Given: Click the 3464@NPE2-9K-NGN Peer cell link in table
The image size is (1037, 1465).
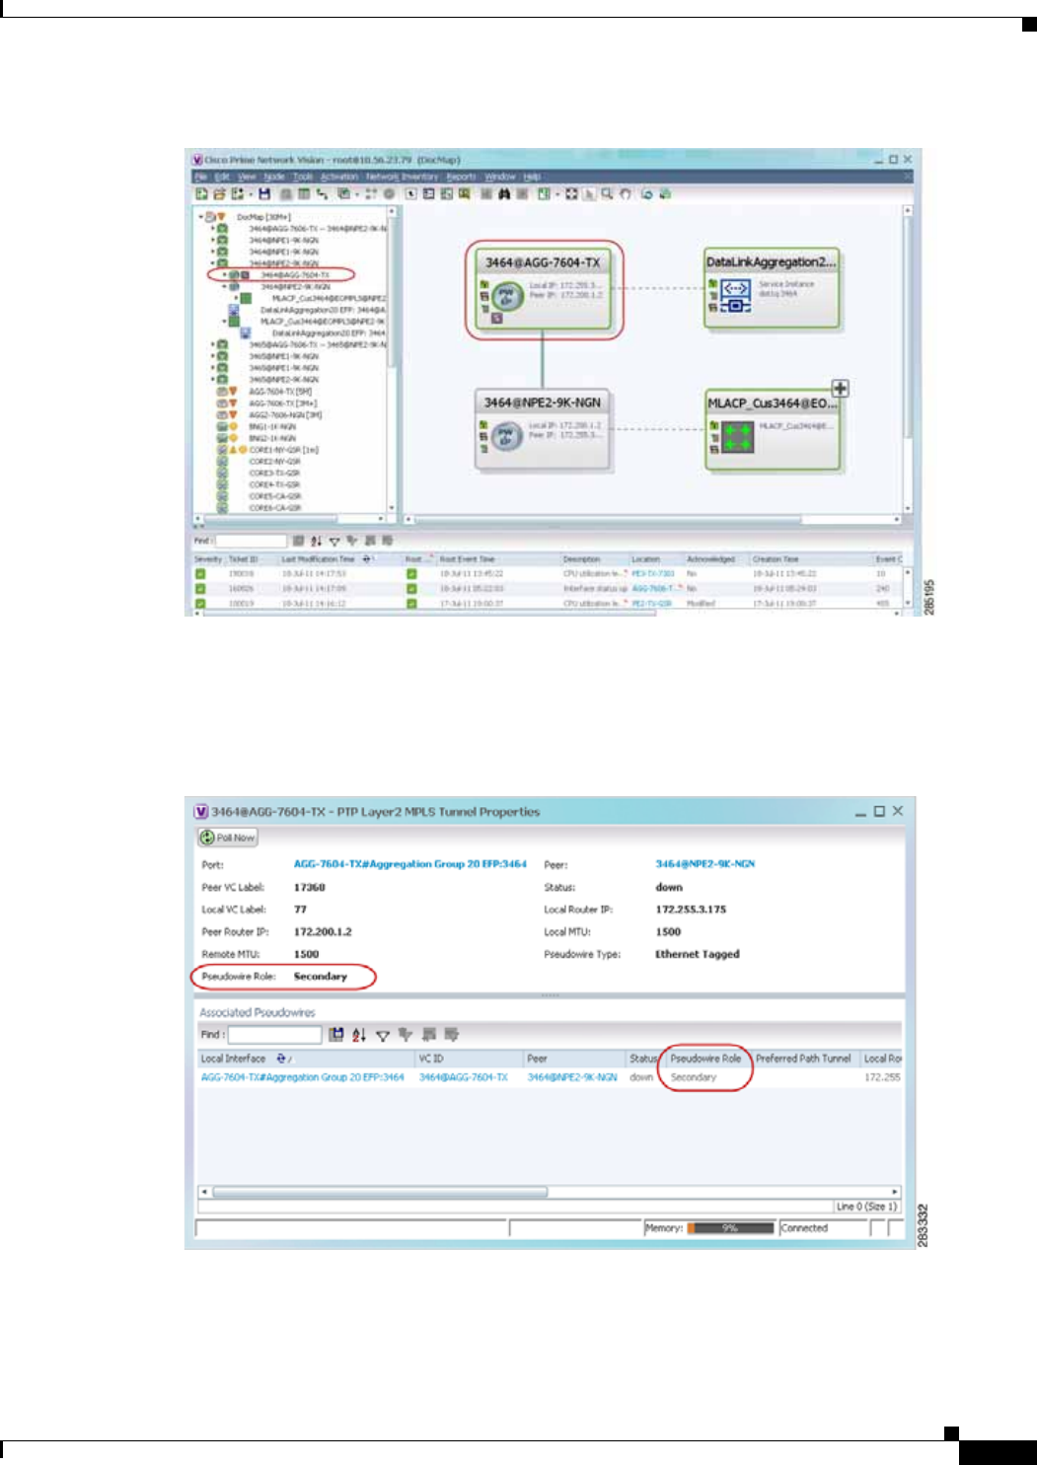Looking at the screenshot, I should pos(572,1077).
